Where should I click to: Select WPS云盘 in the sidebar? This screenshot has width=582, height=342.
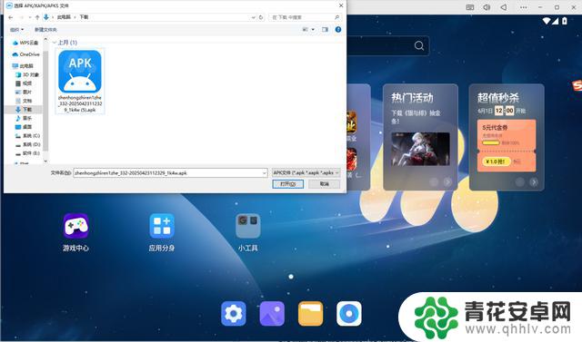25,43
